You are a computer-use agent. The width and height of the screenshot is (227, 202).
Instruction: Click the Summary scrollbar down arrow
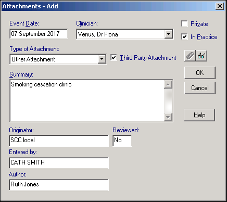click(x=168, y=117)
